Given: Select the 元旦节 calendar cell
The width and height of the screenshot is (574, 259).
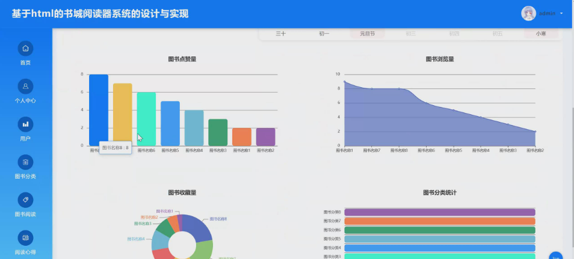Looking at the screenshot, I should (x=367, y=34).
